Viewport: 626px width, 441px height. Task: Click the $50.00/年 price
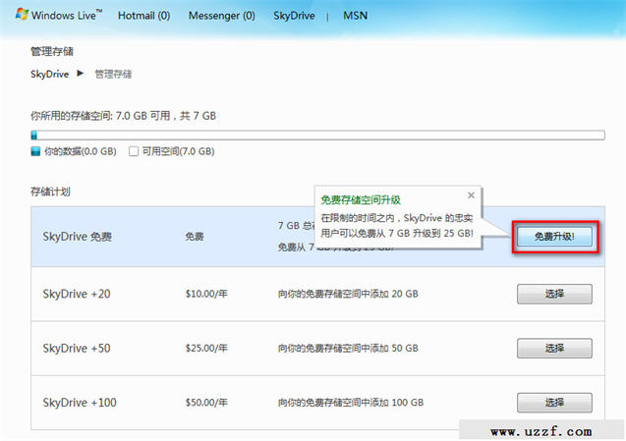[x=206, y=403]
